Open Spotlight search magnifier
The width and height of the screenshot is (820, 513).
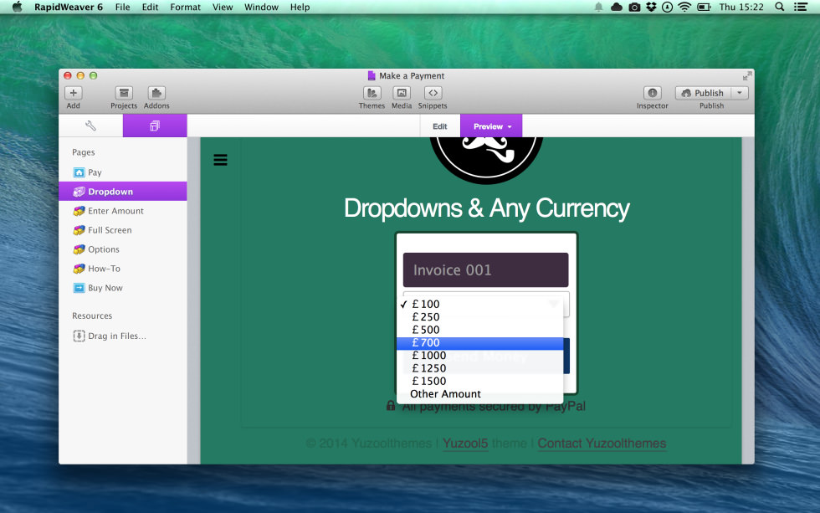(779, 7)
